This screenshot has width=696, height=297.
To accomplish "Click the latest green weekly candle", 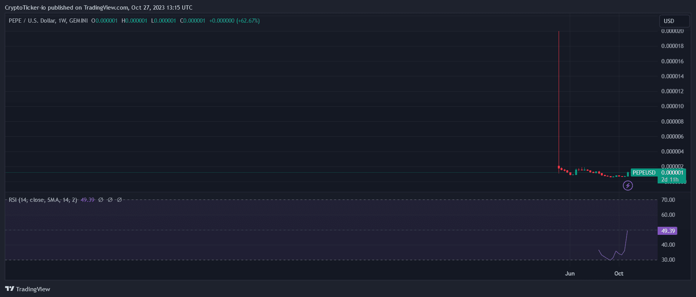I will pyautogui.click(x=628, y=174).
